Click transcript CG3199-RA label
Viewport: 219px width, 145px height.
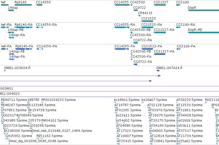click(186, 25)
